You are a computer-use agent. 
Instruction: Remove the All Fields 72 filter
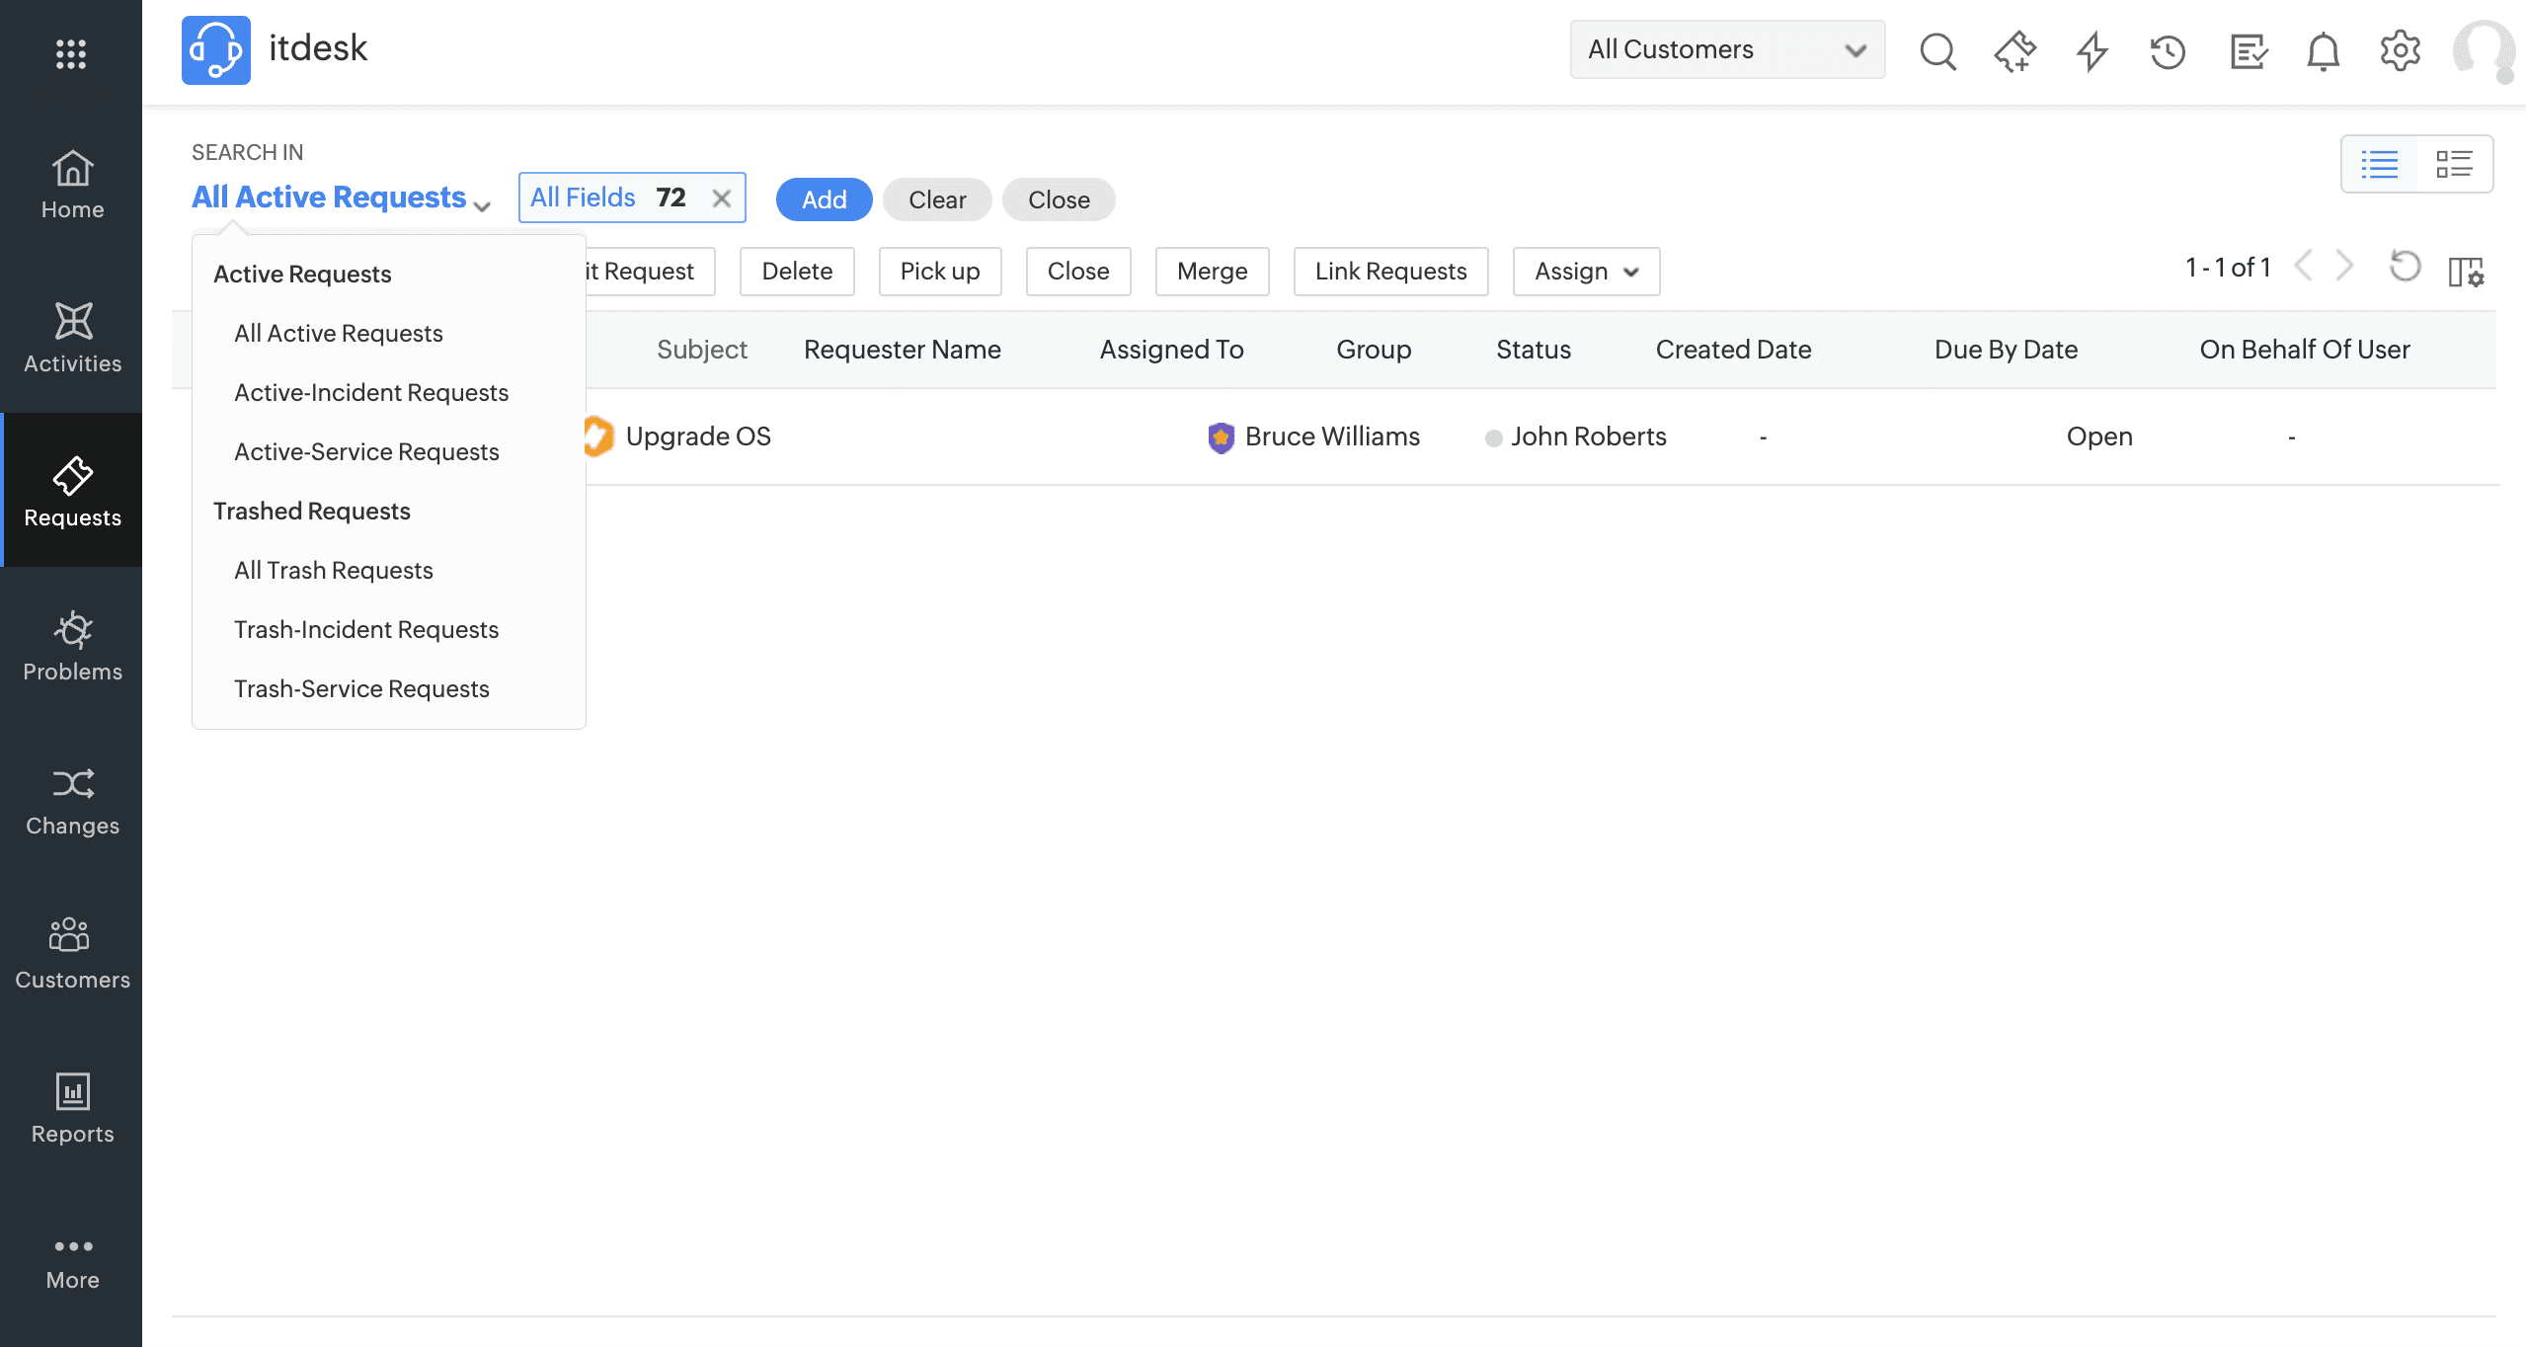(722, 198)
